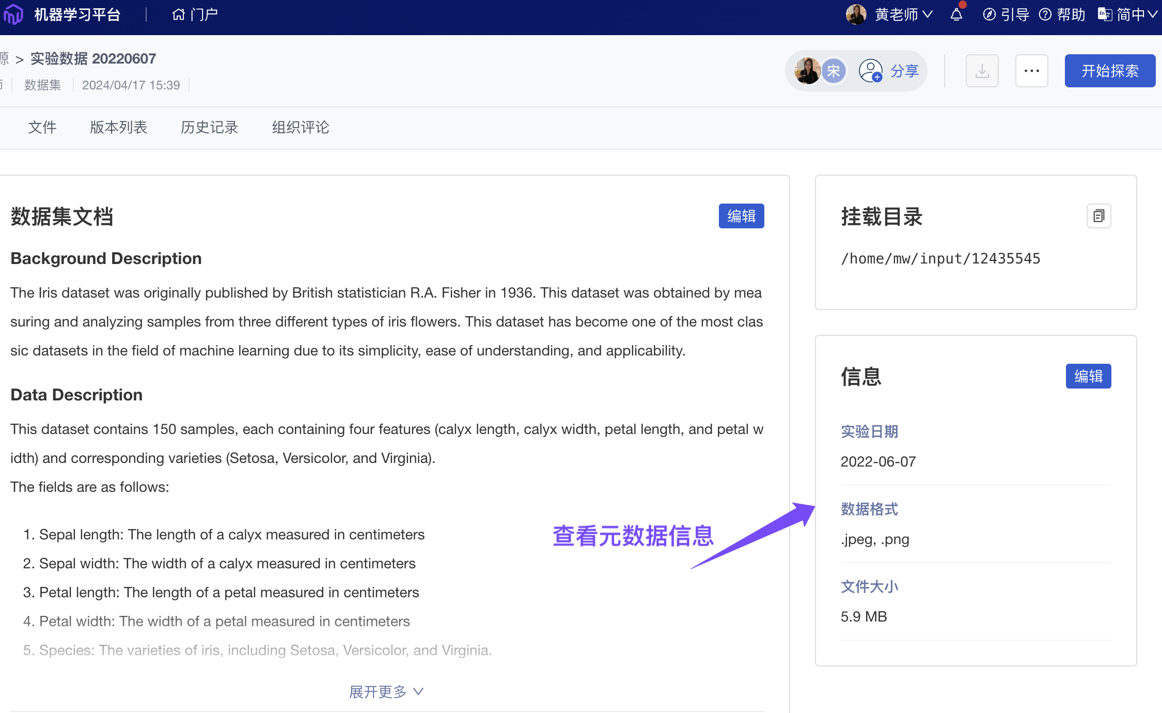Switch to the 版本列表 tab
1162x713 pixels.
coord(118,127)
